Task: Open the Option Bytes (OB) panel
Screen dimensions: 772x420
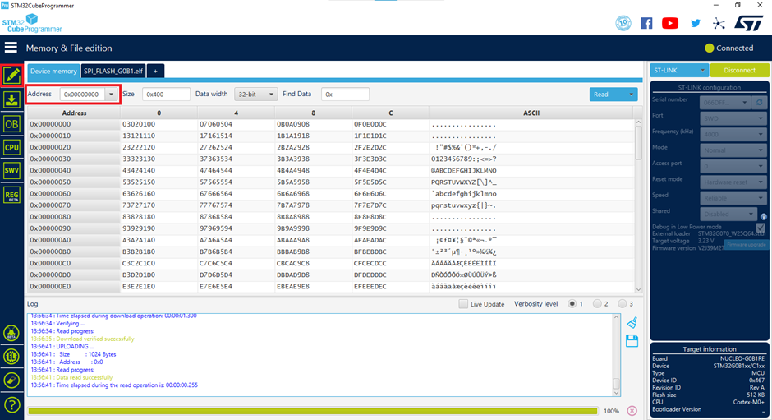Action: point(11,124)
